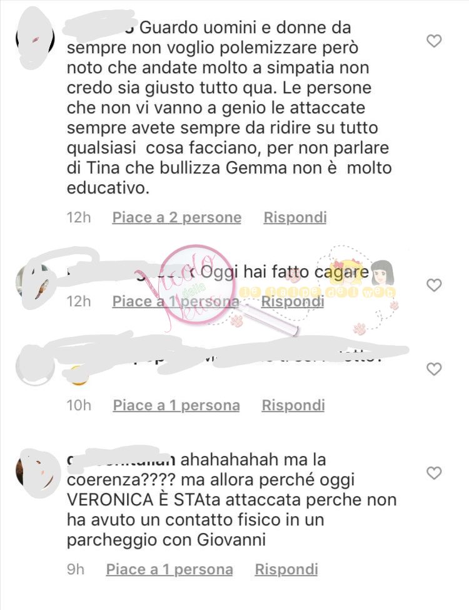Reply to the 'ma la coerenza' comment

click(286, 569)
